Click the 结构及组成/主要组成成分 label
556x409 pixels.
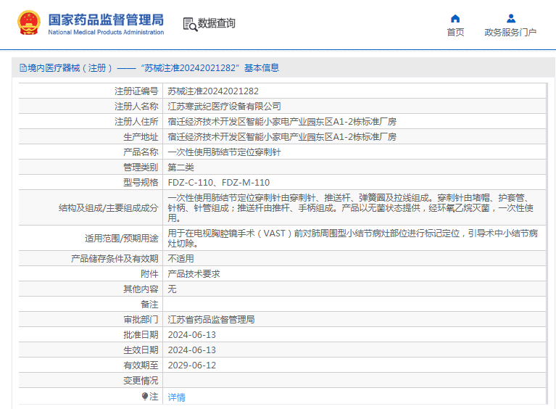109,208
